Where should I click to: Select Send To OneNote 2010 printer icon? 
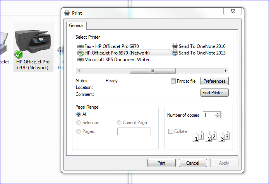[175, 46]
